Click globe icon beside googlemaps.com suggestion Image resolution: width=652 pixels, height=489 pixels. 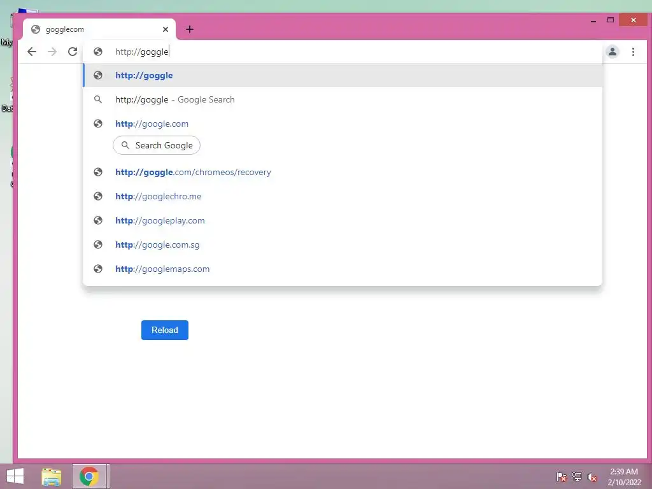98,269
